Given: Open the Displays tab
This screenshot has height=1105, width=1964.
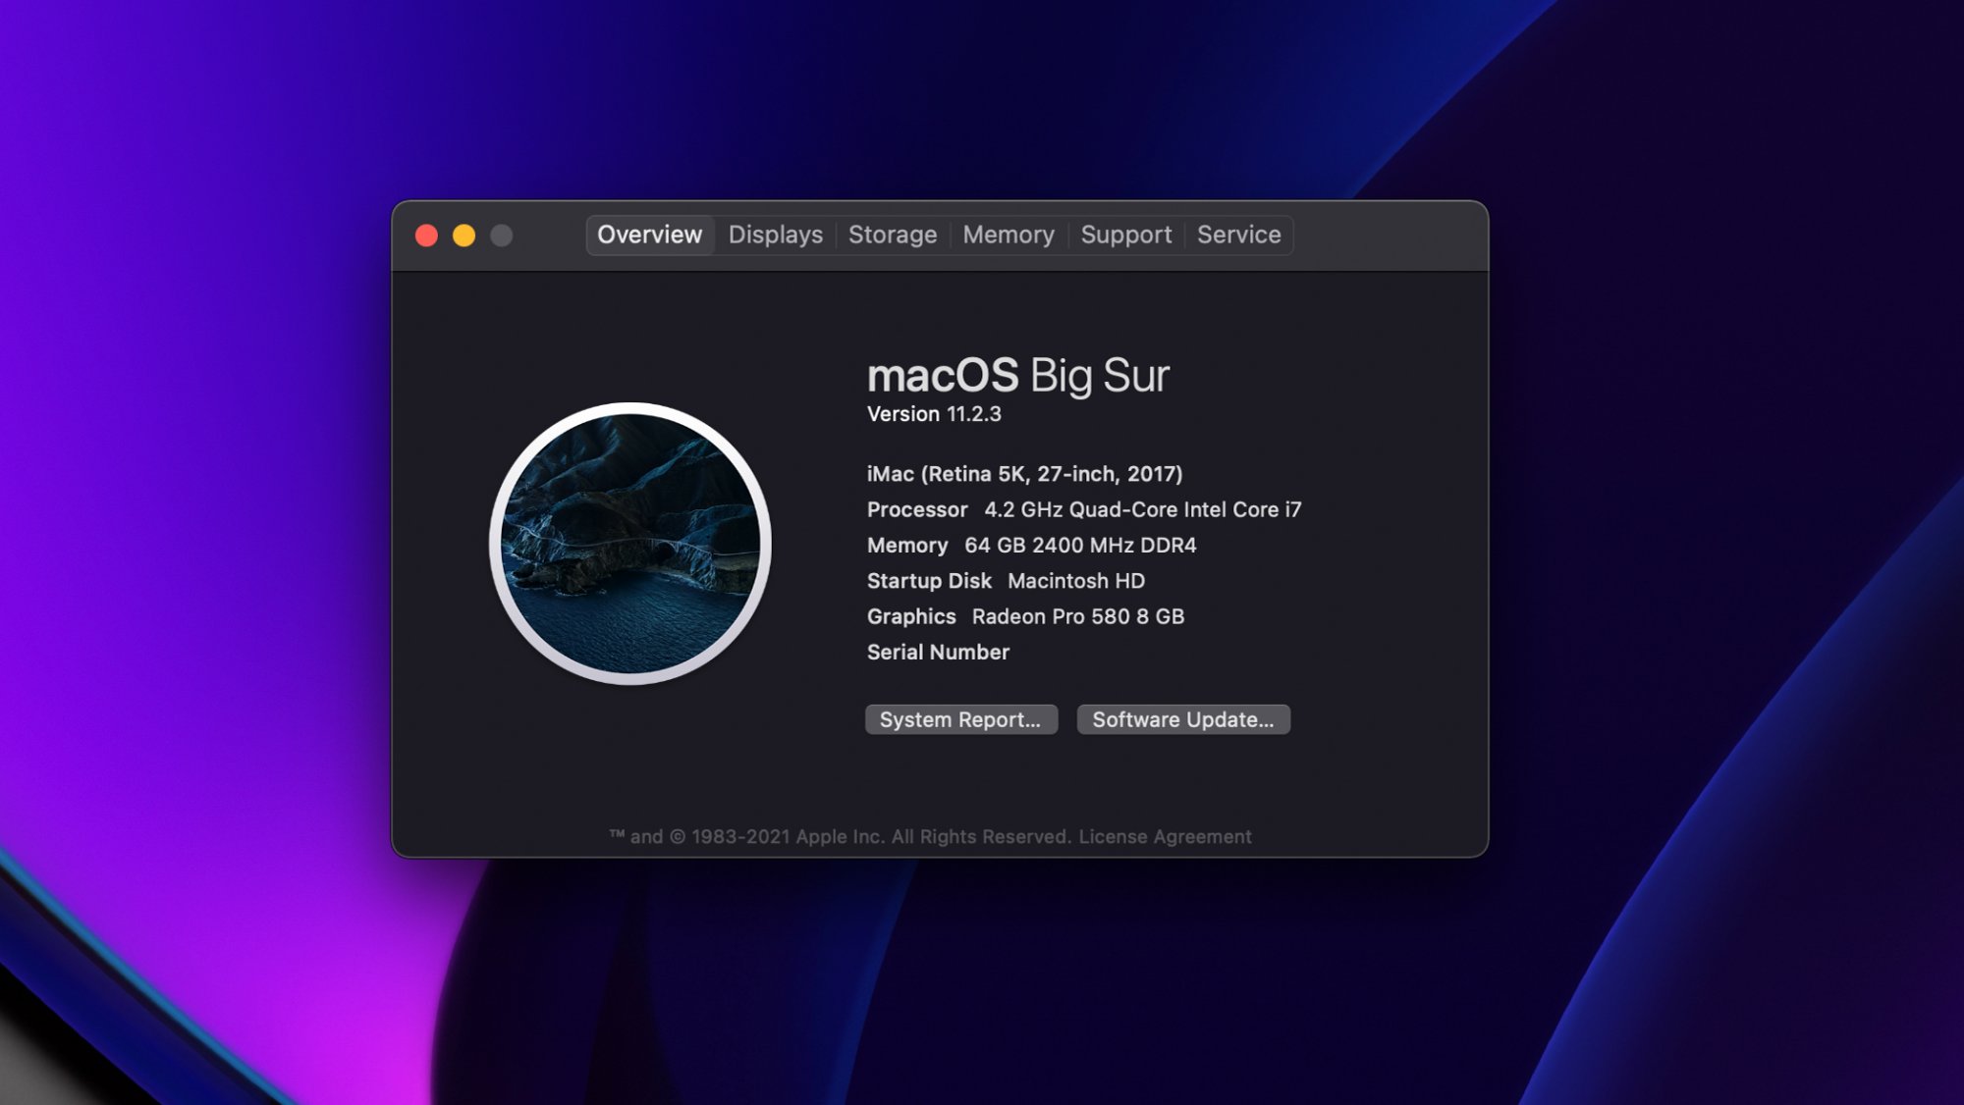Looking at the screenshot, I should pyautogui.click(x=775, y=235).
